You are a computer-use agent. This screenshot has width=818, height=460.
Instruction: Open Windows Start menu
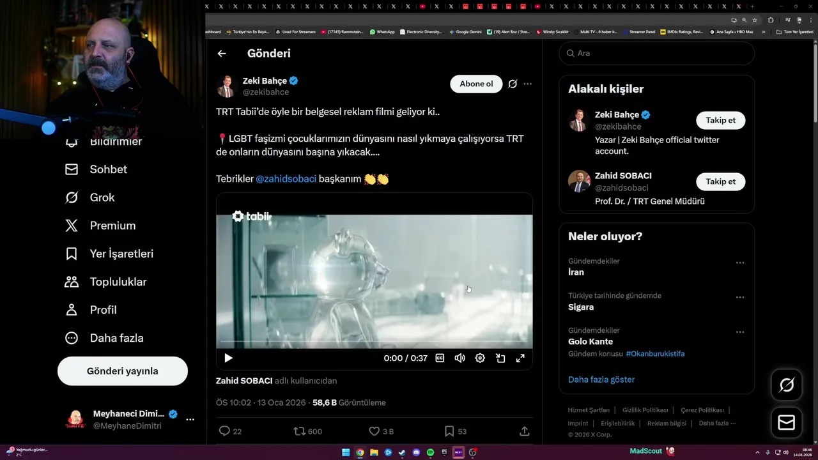click(x=346, y=452)
